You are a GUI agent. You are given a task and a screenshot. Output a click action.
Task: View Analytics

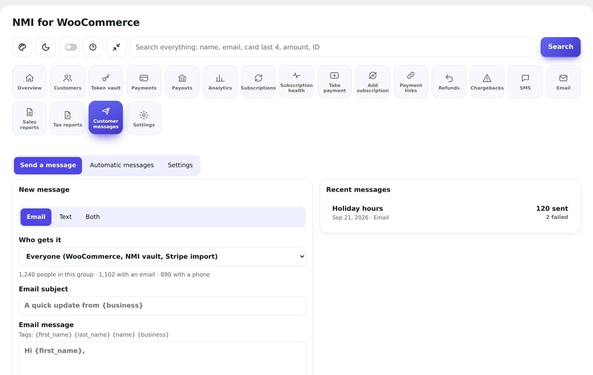[x=220, y=82]
